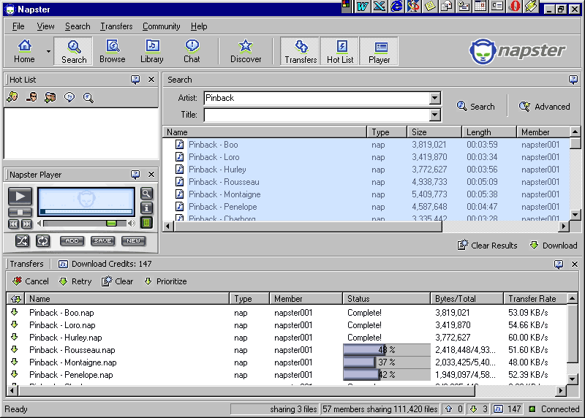Click the player's file info button
The width and height of the screenshot is (585, 418).
(147, 208)
